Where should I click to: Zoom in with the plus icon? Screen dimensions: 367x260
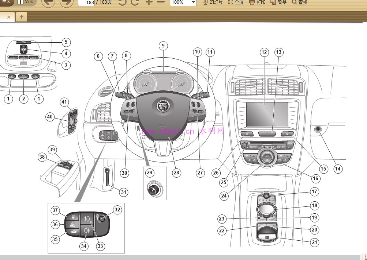pyautogui.click(x=149, y=2)
